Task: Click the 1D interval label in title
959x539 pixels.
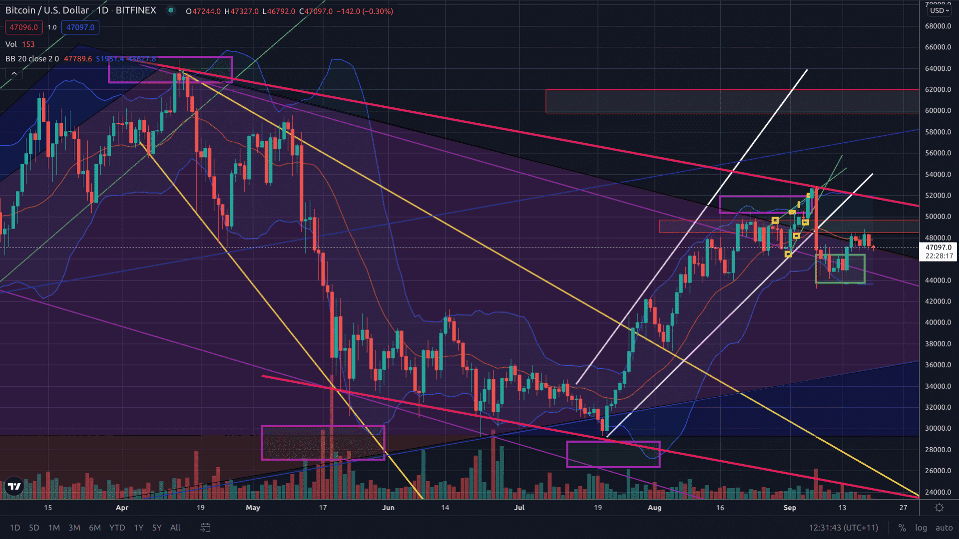Action: pyautogui.click(x=102, y=10)
